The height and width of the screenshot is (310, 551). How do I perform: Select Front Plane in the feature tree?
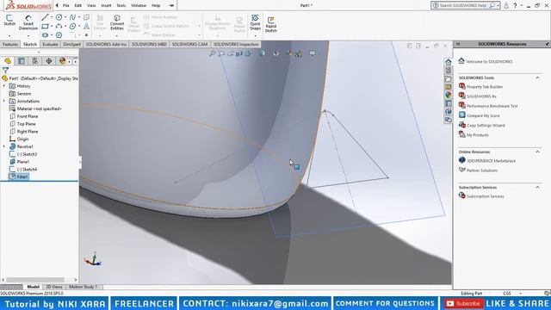[27, 116]
